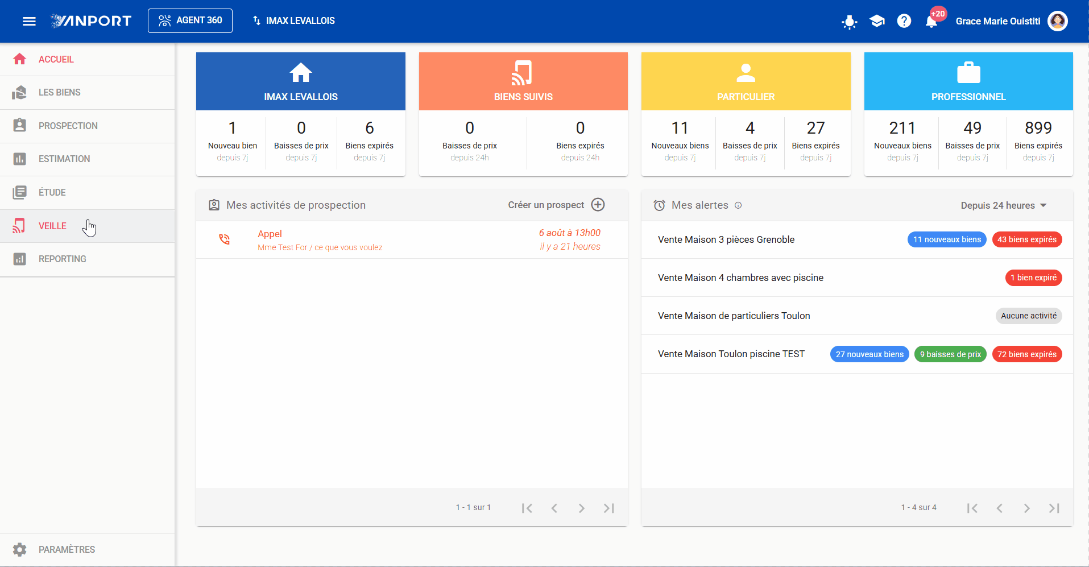Open Particulier 11 Nouveaux biens stat
Image resolution: width=1089 pixels, height=567 pixels.
click(x=680, y=141)
